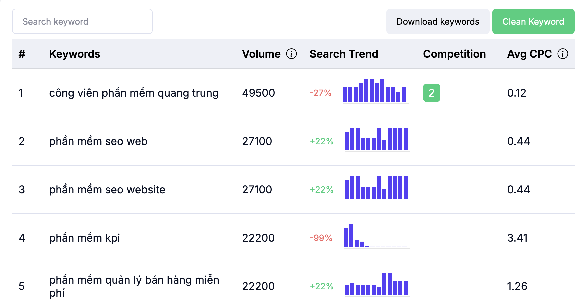Click trend bar chart for quản lý bán hàng
The image size is (584, 304).
[377, 284]
